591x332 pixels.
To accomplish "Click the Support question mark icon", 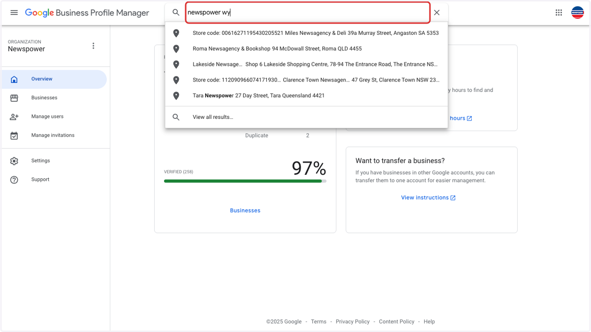I will pyautogui.click(x=14, y=180).
